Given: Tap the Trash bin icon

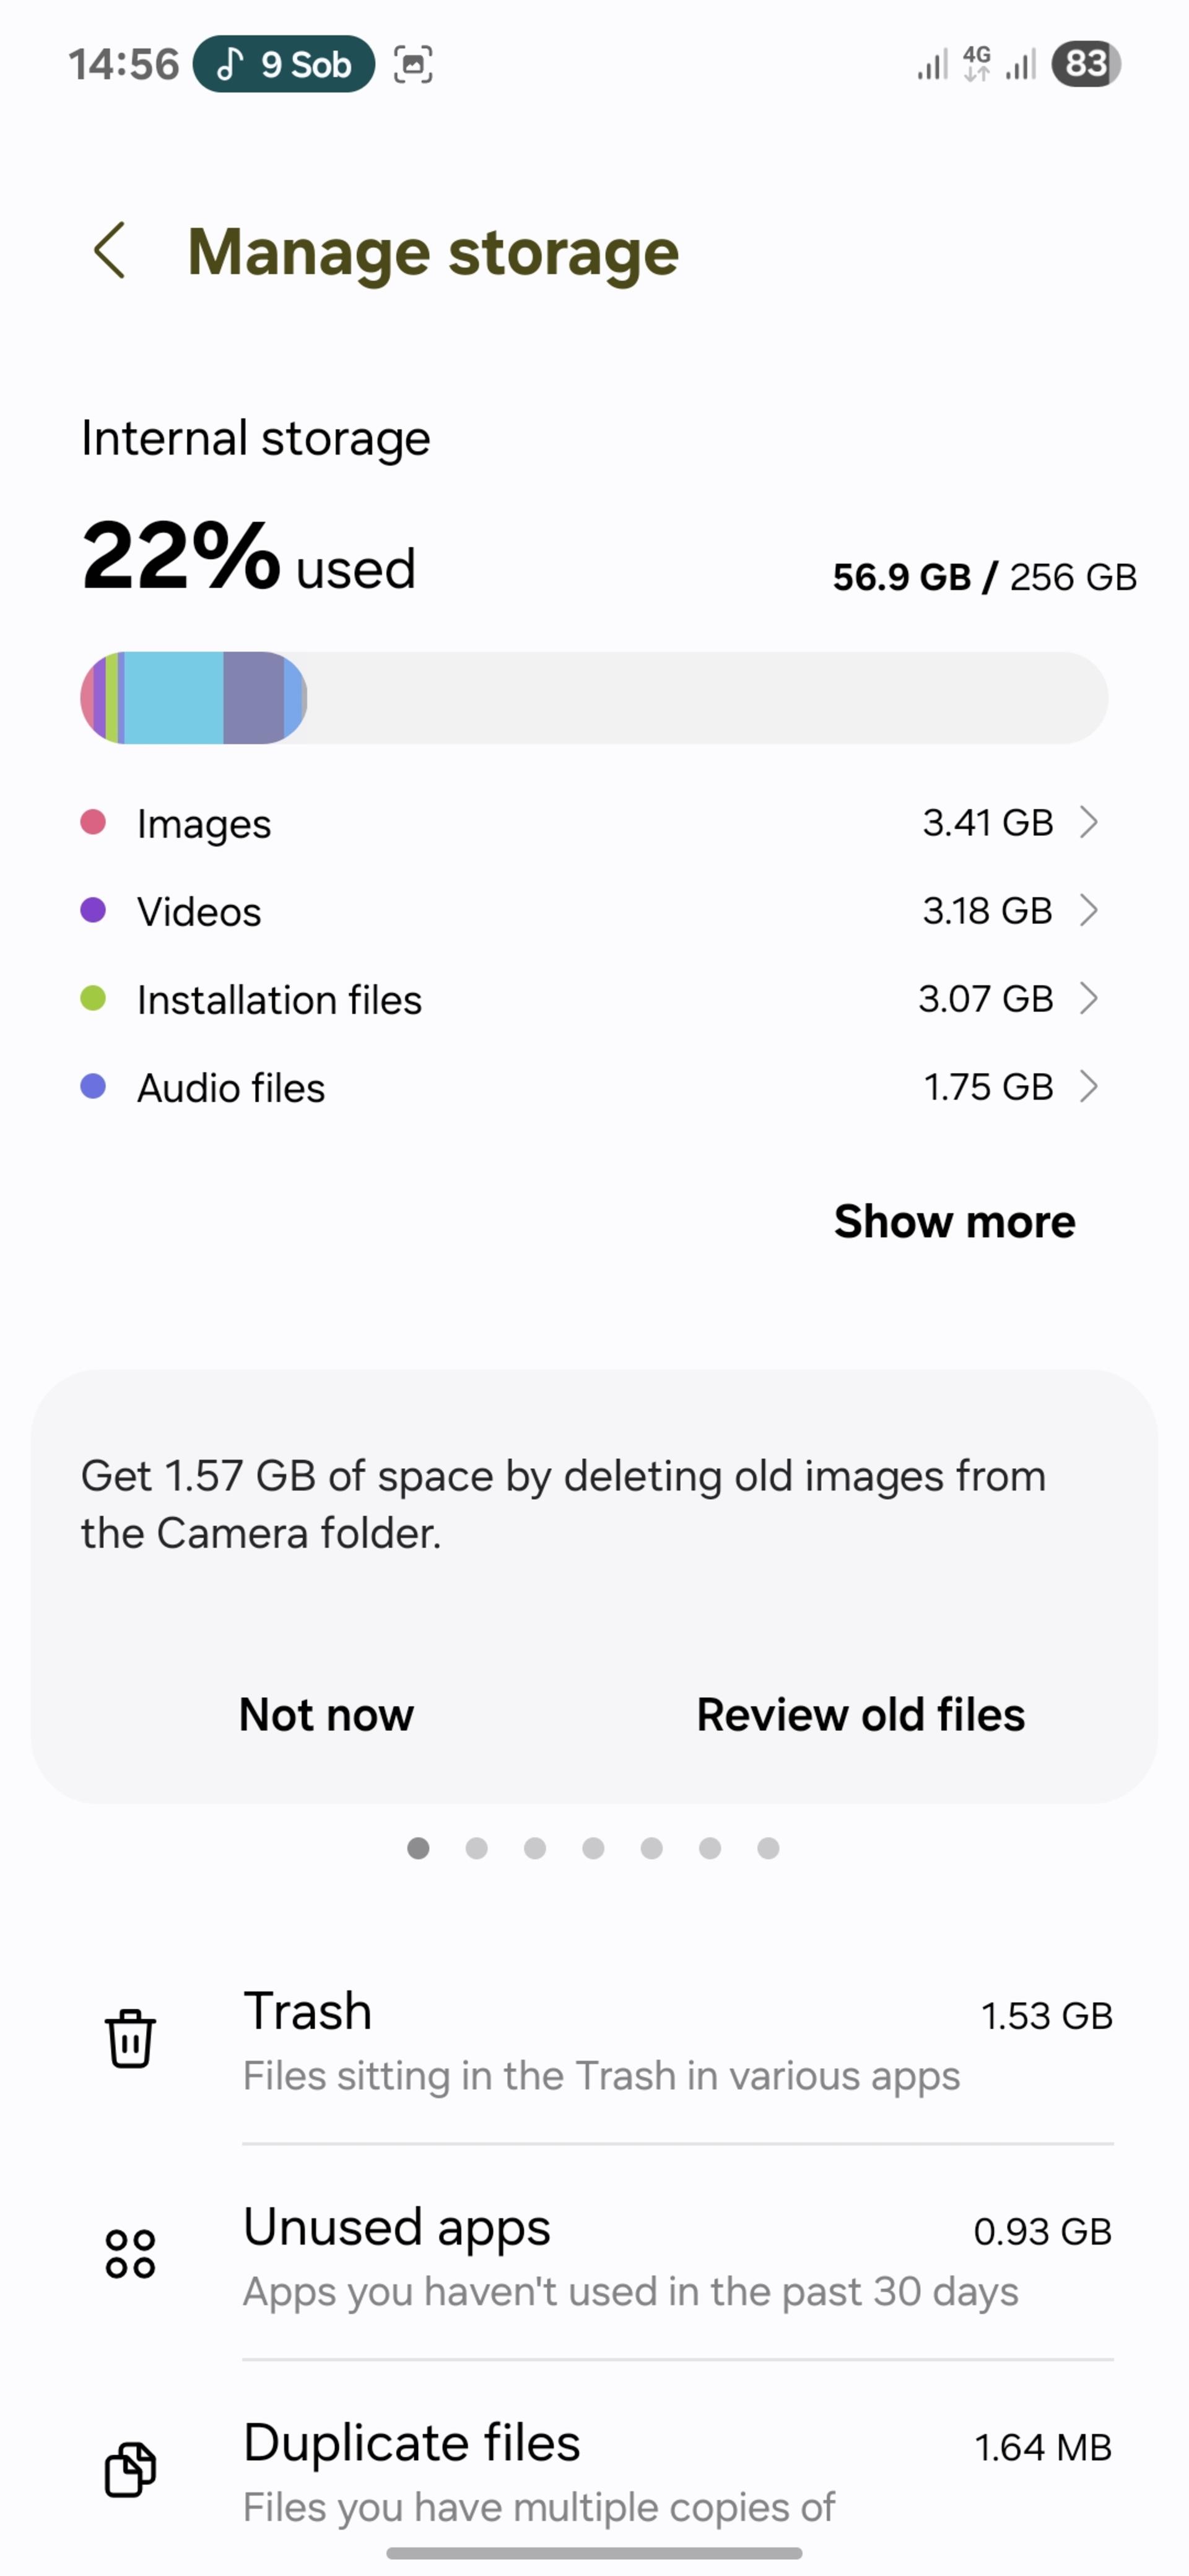Looking at the screenshot, I should pos(130,2038).
